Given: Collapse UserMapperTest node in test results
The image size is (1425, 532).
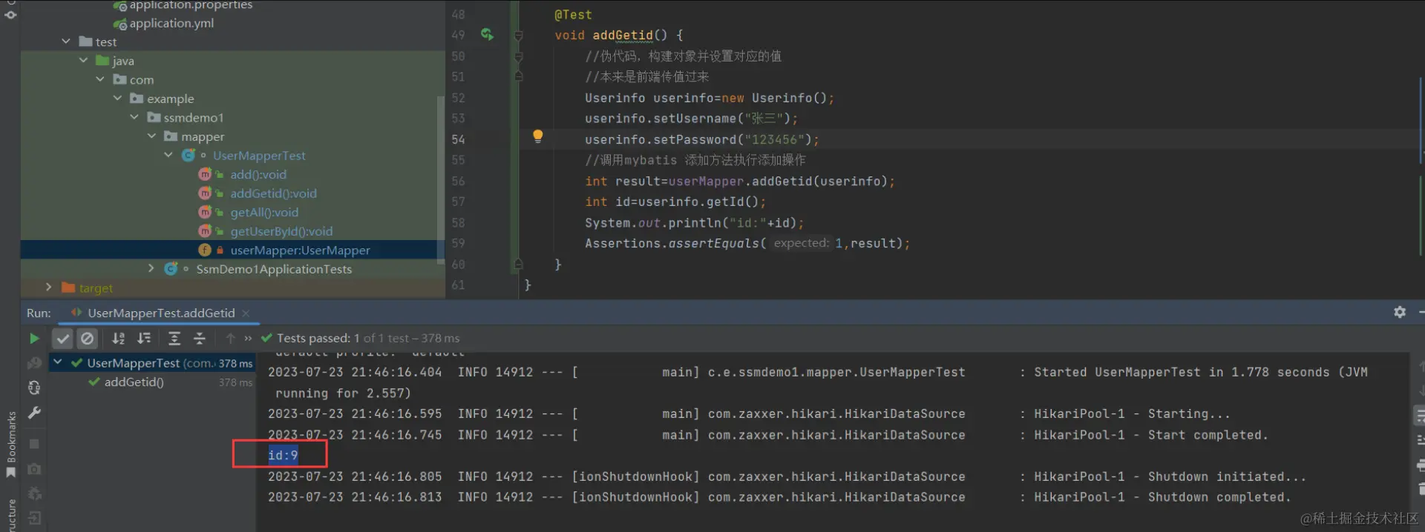Looking at the screenshot, I should [x=57, y=362].
